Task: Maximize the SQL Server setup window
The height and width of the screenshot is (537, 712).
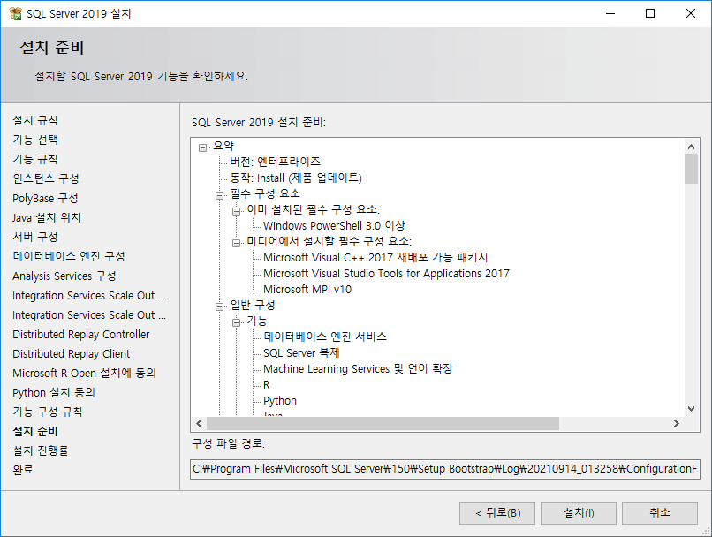Action: (650, 13)
